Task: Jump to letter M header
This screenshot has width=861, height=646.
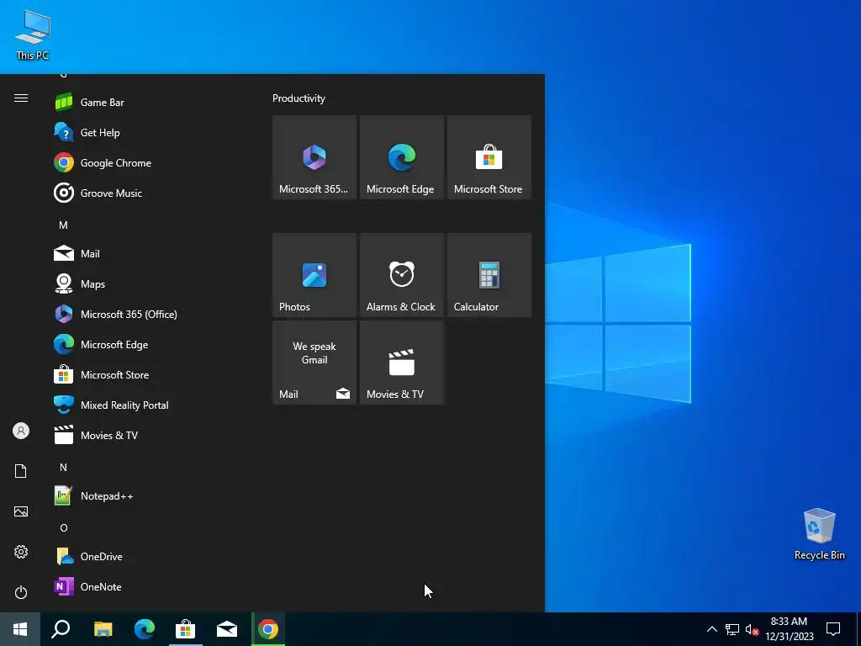Action: coord(63,225)
